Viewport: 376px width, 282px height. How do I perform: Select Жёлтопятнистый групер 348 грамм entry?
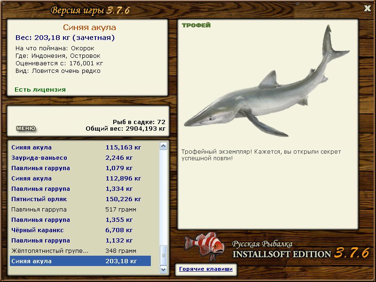tap(80, 251)
